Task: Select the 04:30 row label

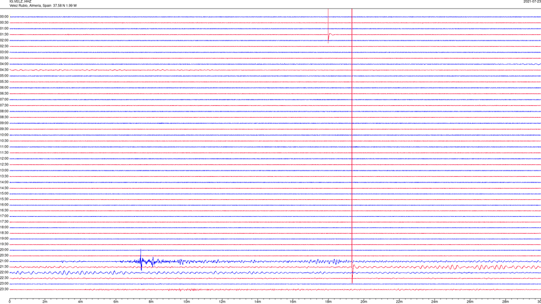Action: [4, 70]
